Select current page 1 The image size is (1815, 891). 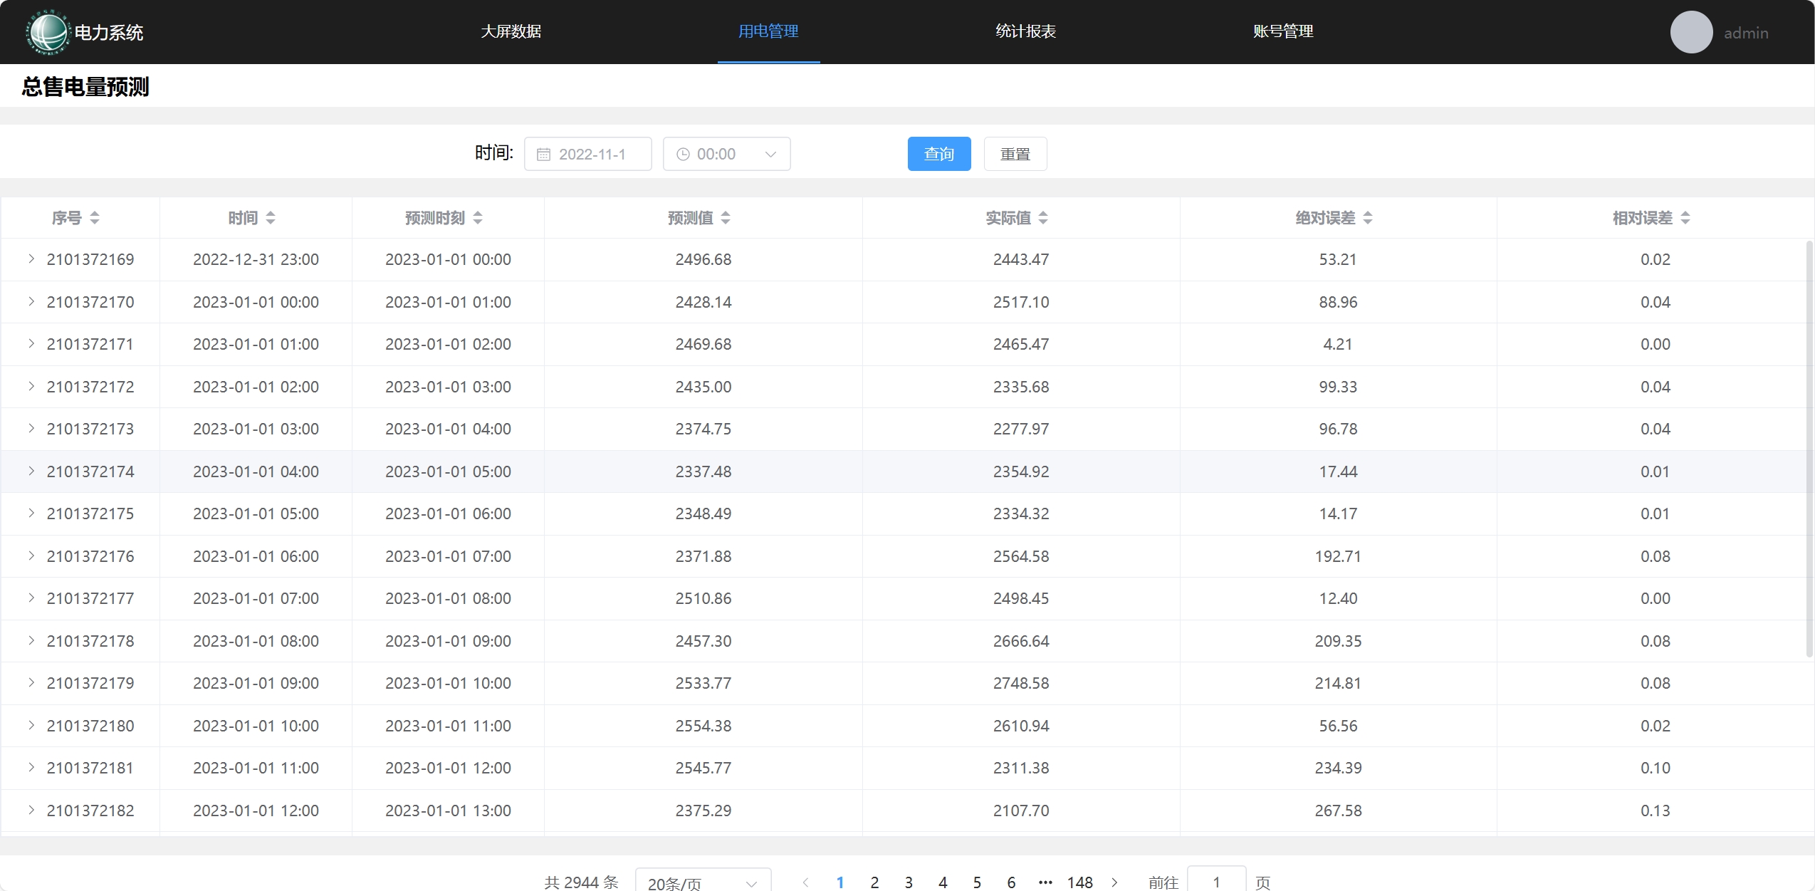click(840, 882)
